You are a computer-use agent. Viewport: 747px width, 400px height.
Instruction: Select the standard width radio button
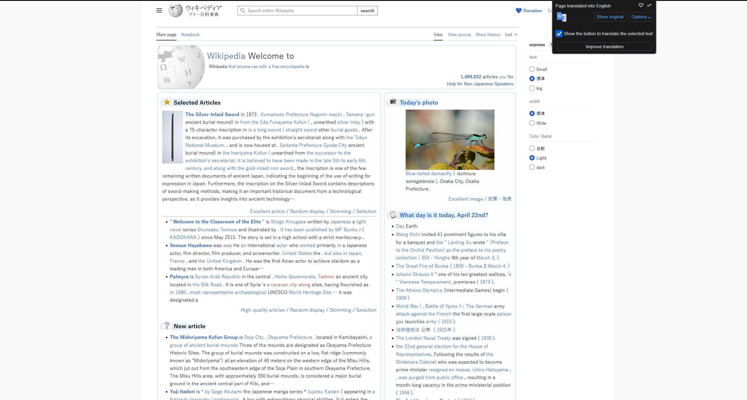click(x=532, y=113)
